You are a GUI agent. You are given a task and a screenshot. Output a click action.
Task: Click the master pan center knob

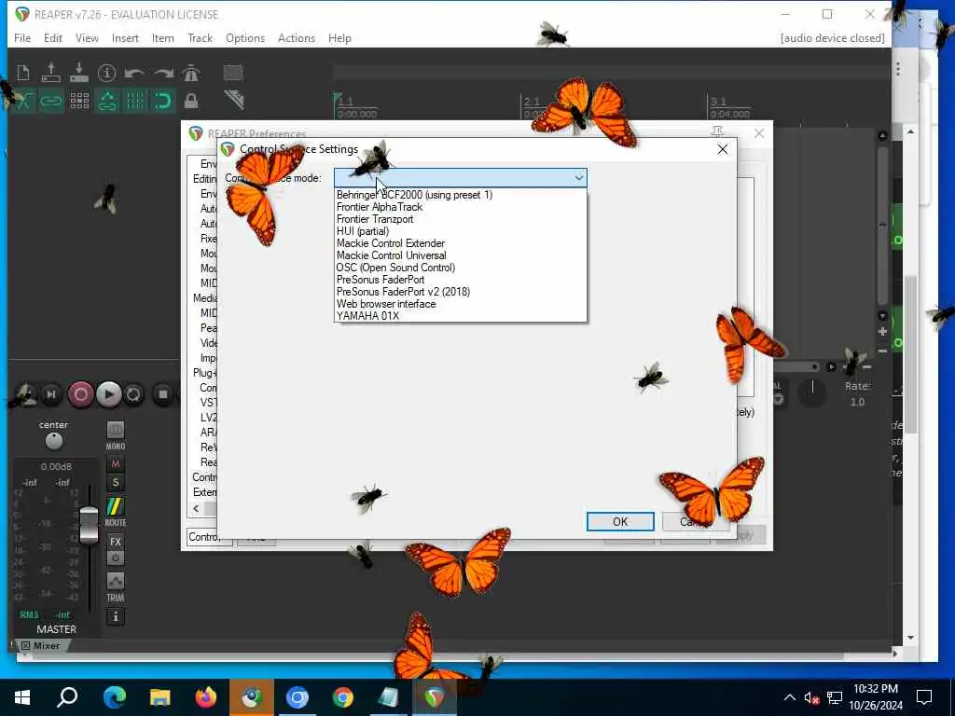tap(53, 441)
